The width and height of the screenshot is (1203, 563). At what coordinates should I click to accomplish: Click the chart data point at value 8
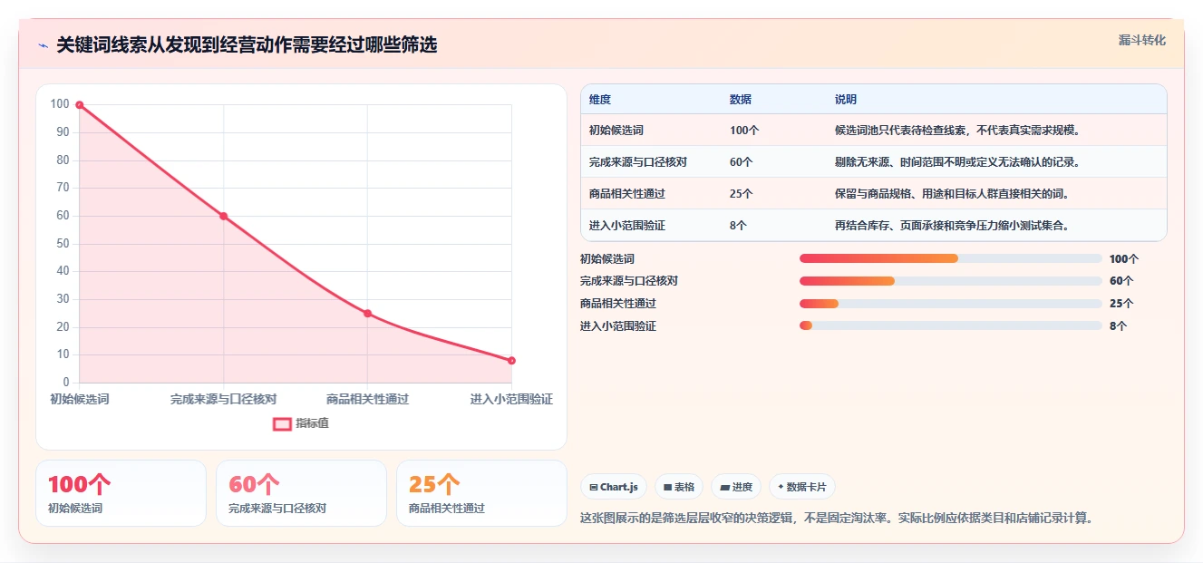[x=511, y=361]
